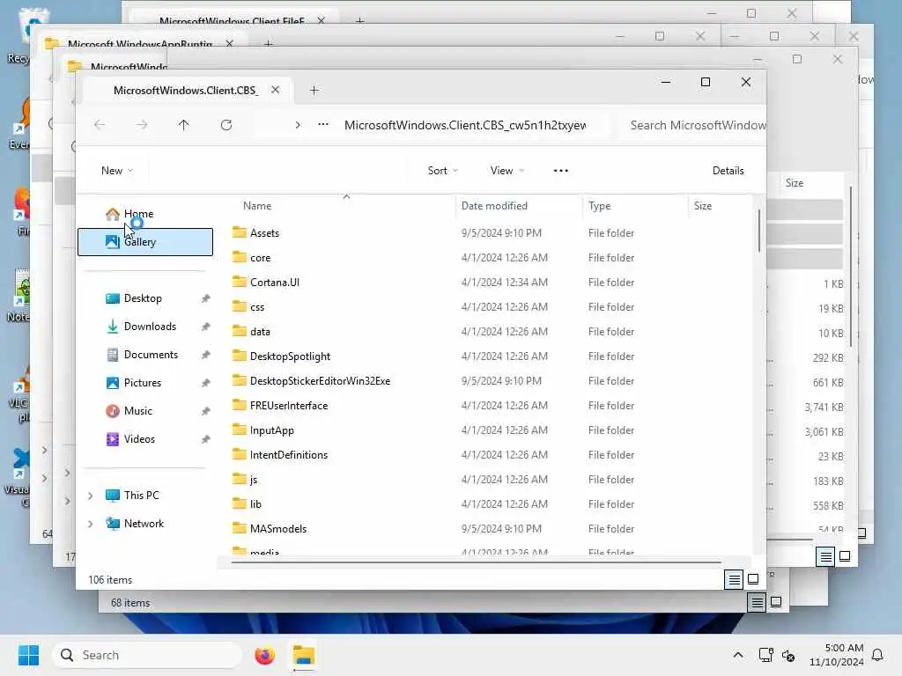Go back with the back arrow
Screen dimensions: 902x676
point(100,125)
